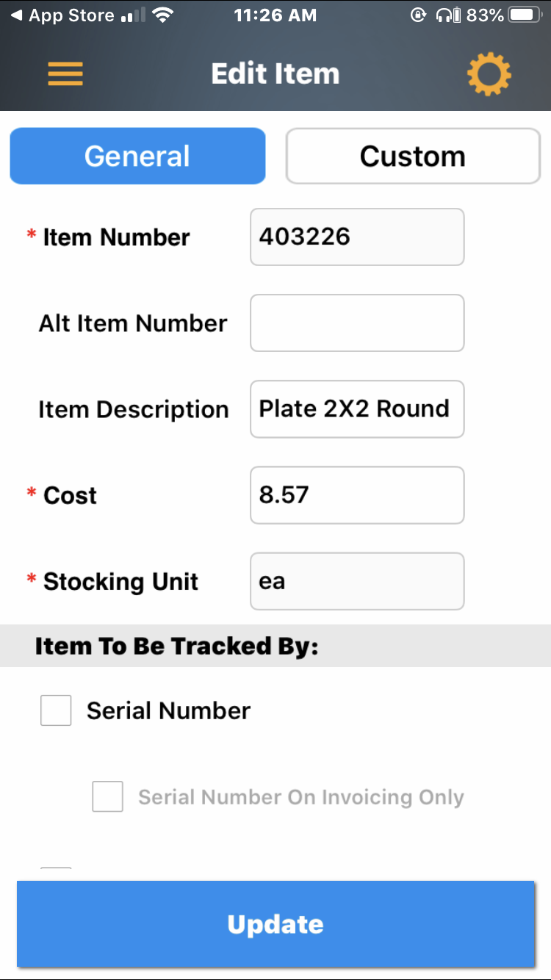Image resolution: width=551 pixels, height=980 pixels.
Task: Tap the Alt Item Number field
Action: pyautogui.click(x=357, y=323)
